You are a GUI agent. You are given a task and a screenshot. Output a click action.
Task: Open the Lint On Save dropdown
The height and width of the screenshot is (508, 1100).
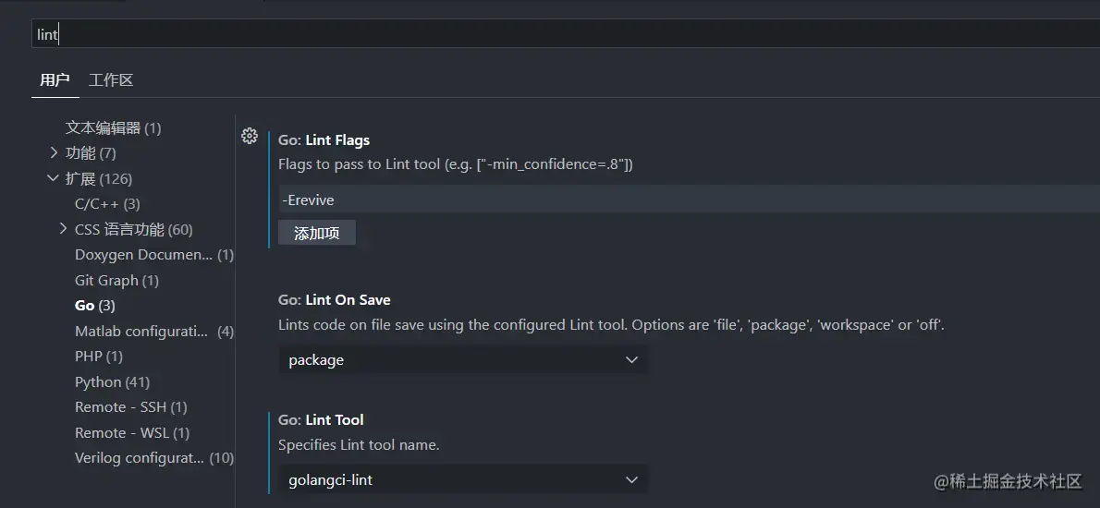462,360
